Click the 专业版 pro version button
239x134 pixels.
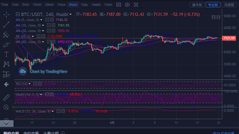tap(213, 5)
